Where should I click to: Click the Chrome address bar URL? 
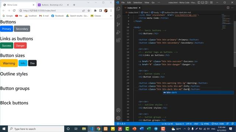39,11
